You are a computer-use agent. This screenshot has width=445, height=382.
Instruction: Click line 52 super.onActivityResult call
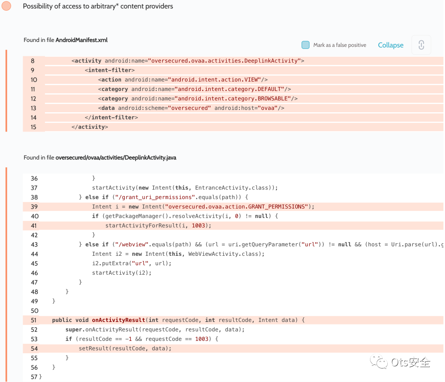click(233, 330)
